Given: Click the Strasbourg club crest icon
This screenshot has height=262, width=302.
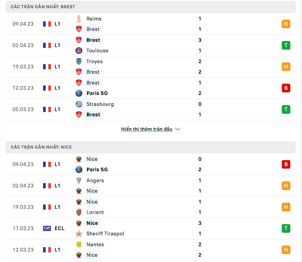Looking at the screenshot, I should 79,104.
